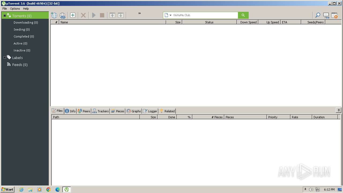343x193 pixels.
Task: Open the File menu
Action: click(5, 9)
